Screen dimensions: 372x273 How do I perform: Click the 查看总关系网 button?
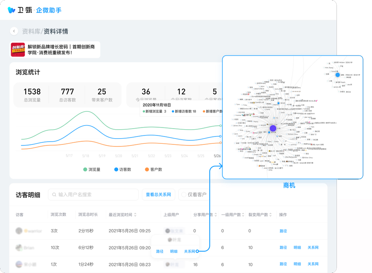(158, 195)
